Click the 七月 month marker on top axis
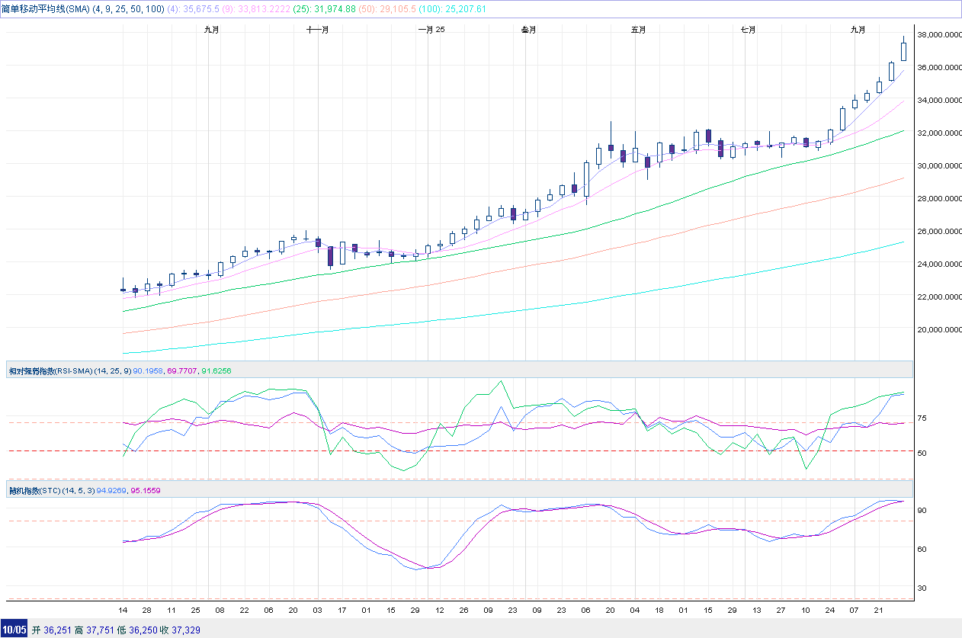The height and width of the screenshot is (638, 962). click(748, 30)
